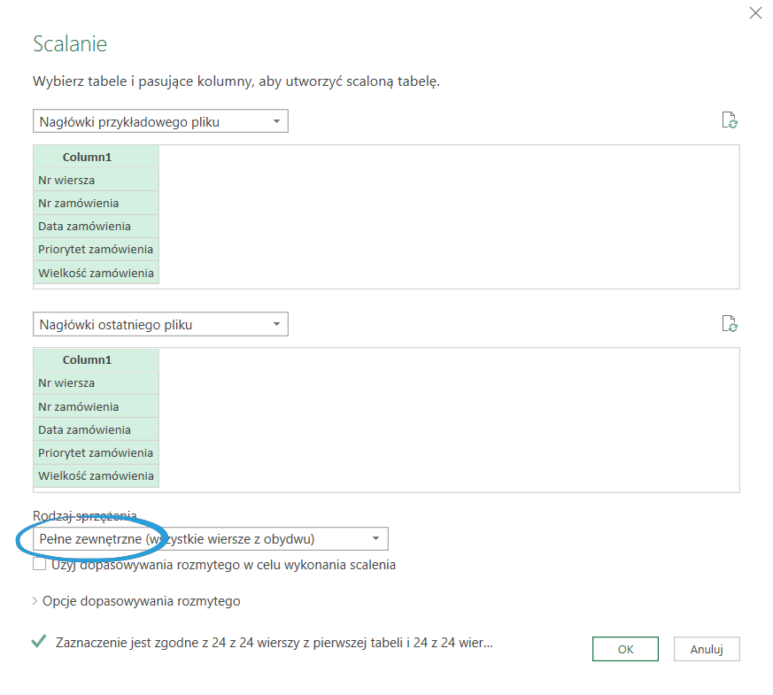Click 'Wielkość zamówienia' cell in the second table

96,475
